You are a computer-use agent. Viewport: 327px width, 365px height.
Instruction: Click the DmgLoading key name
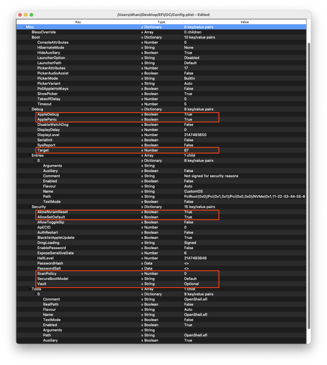[x=48, y=242]
